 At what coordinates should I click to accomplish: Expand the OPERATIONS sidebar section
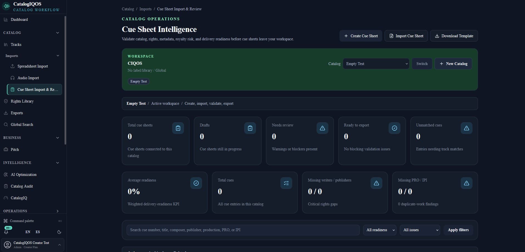58,211
